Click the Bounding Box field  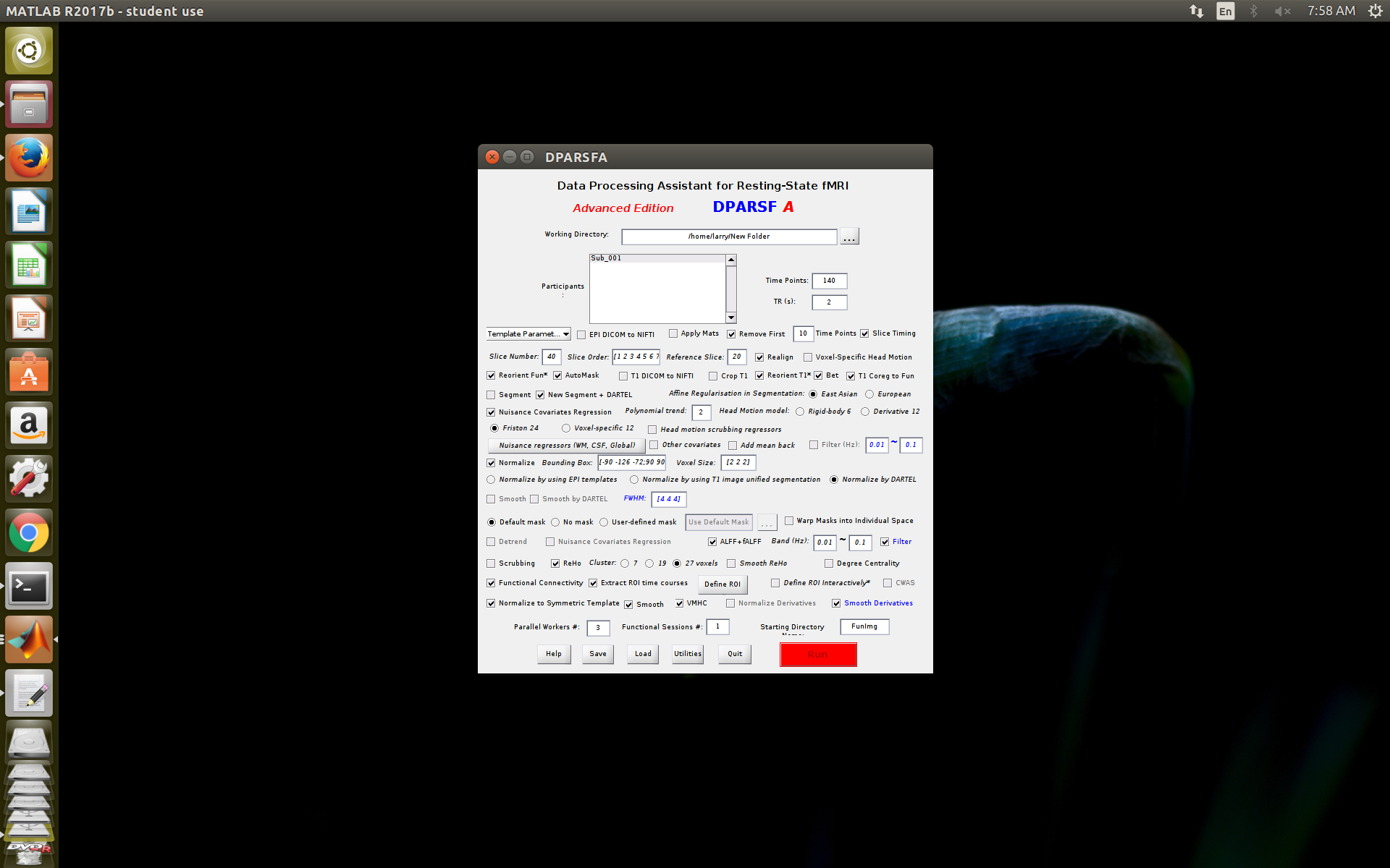pos(631,462)
